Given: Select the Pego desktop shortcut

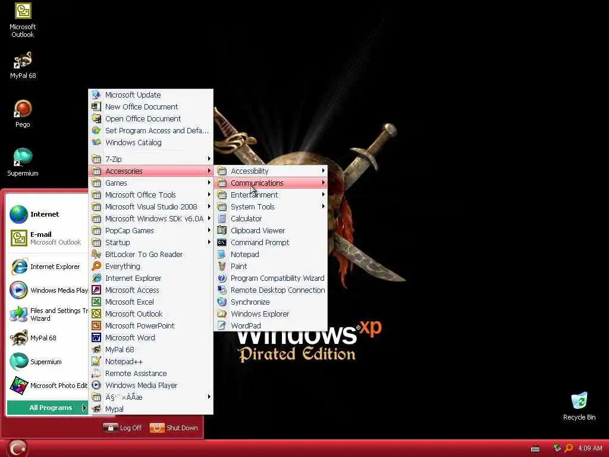Looking at the screenshot, I should [23, 114].
